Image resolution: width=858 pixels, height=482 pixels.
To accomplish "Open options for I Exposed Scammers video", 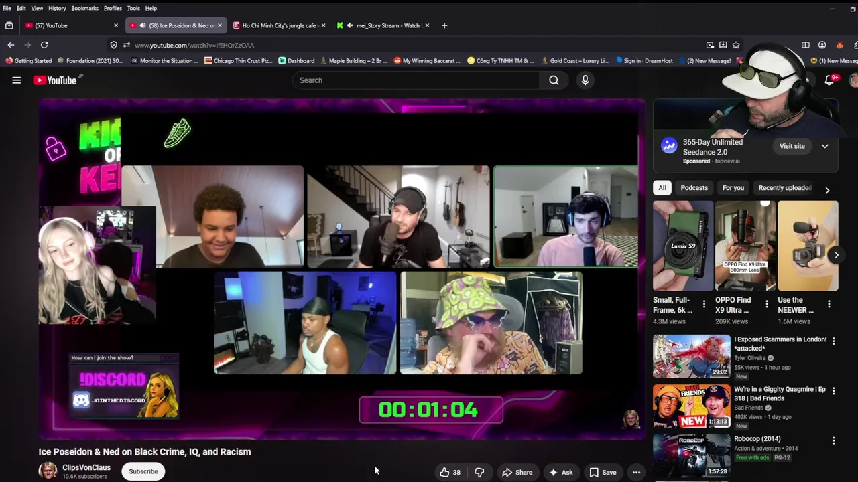I will point(833,341).
